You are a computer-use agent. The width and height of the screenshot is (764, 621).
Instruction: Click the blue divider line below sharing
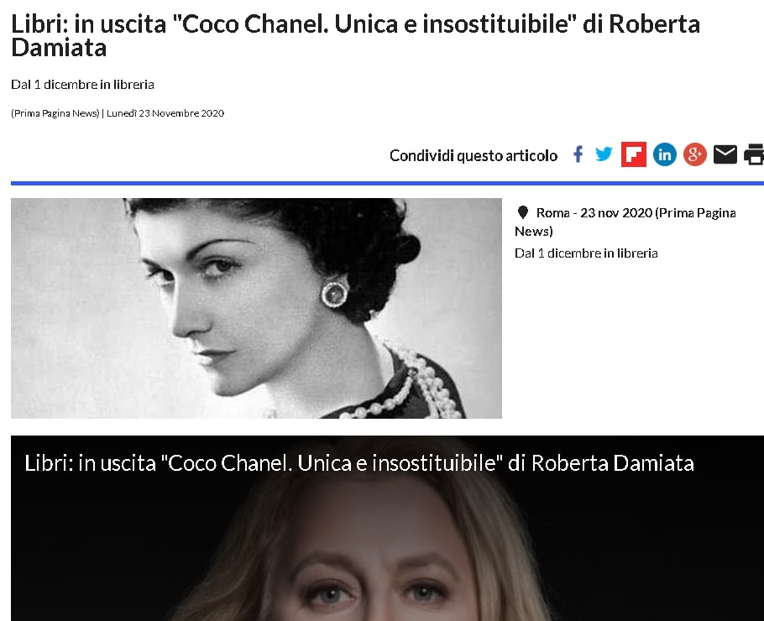pos(387,183)
